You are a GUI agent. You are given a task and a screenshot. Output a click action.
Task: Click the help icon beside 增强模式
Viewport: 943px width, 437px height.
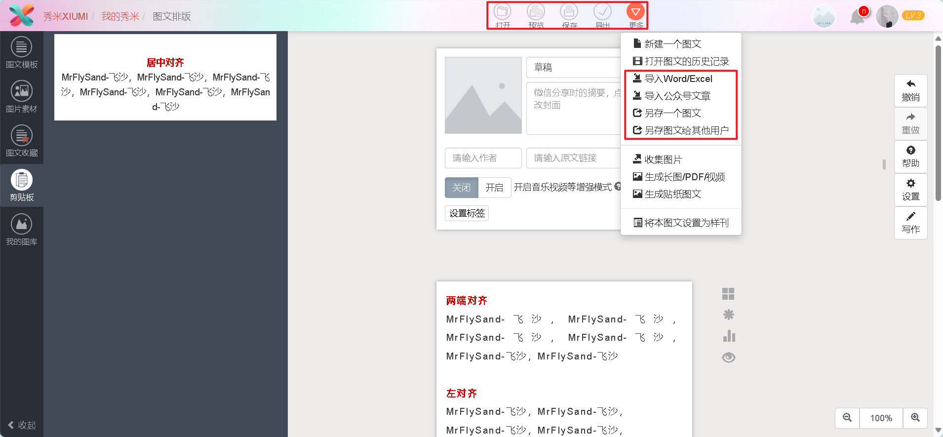[x=618, y=187]
